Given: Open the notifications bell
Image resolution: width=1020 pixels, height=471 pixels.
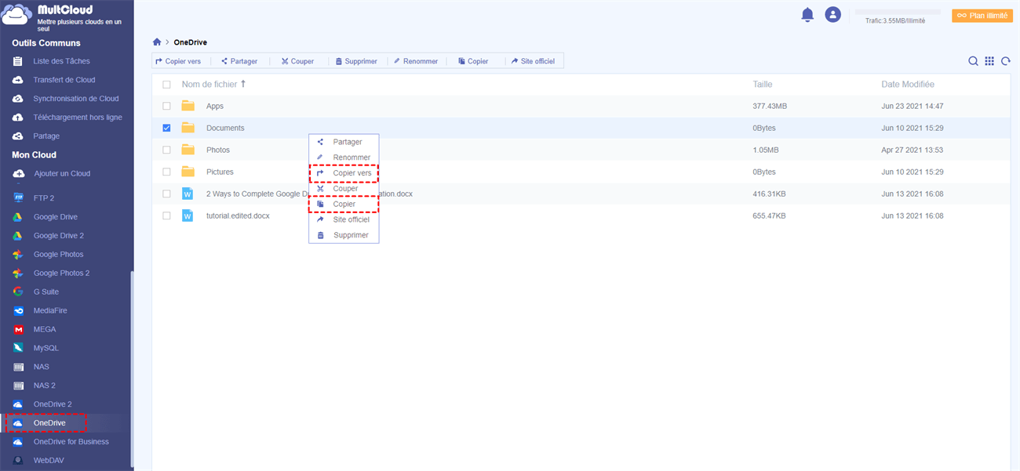Looking at the screenshot, I should [807, 15].
